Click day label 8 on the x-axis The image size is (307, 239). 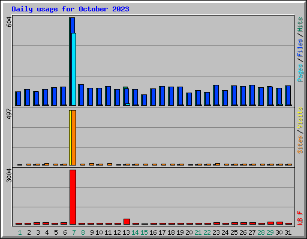(x=83, y=232)
